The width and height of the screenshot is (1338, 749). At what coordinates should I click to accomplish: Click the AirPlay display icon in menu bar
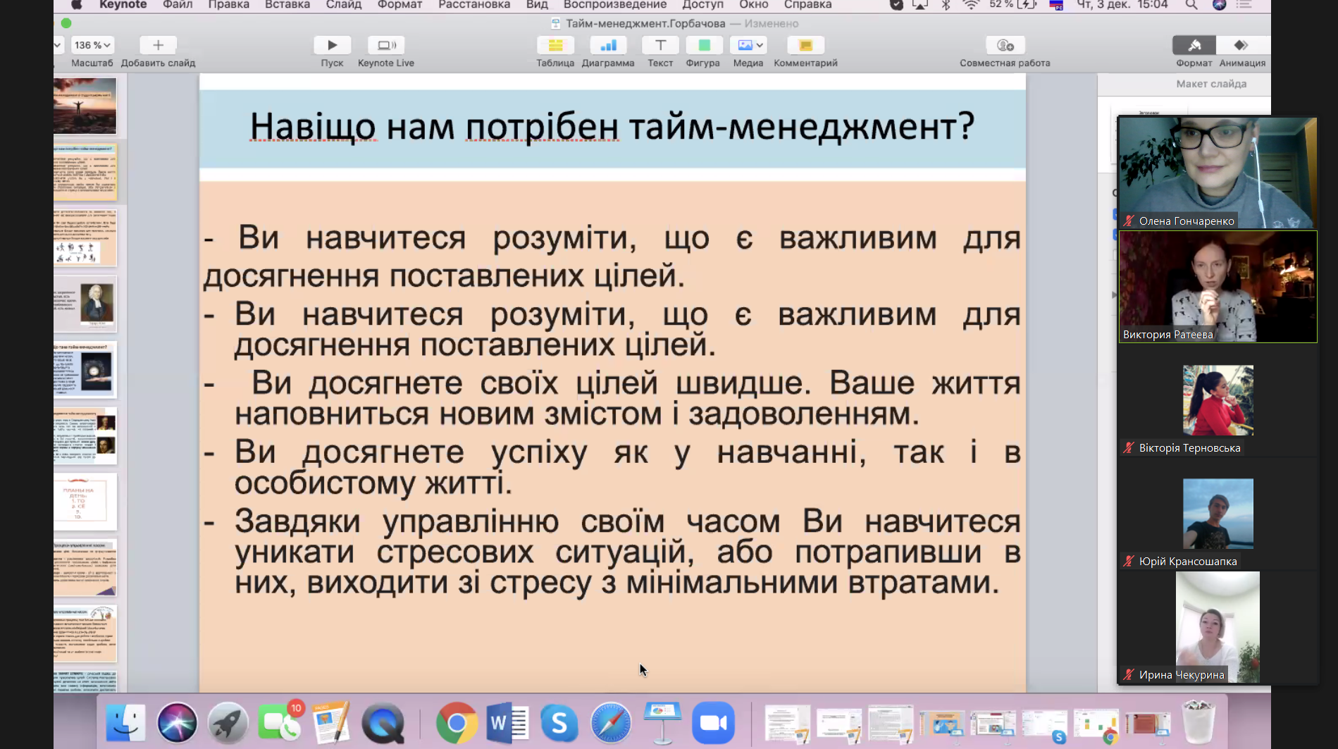tap(920, 5)
